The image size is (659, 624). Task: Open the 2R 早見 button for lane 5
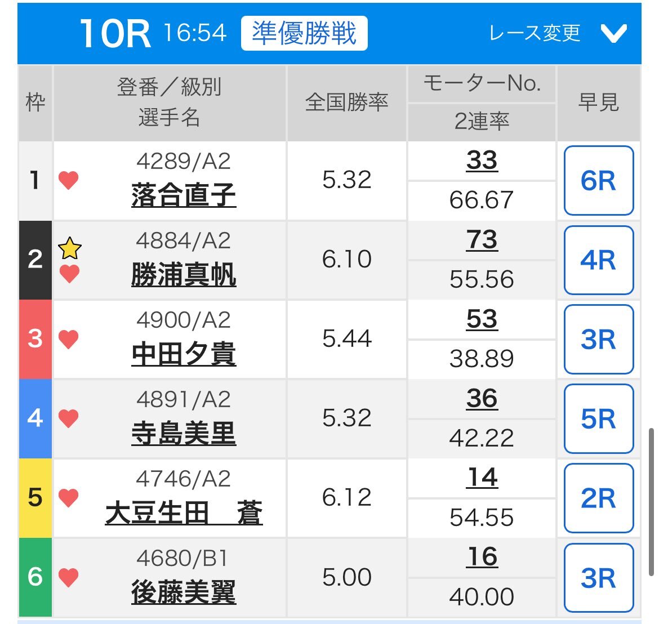599,498
